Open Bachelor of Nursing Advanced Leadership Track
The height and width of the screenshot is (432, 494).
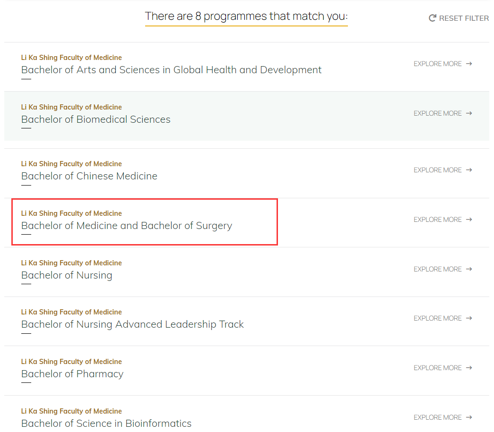coord(132,324)
